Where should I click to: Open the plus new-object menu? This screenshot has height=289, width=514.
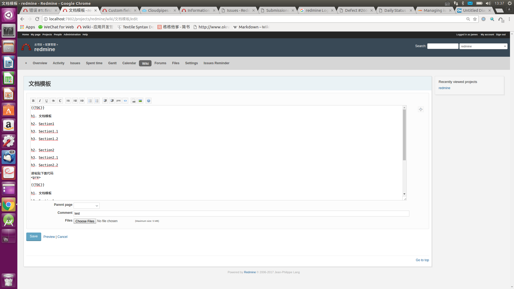26,63
